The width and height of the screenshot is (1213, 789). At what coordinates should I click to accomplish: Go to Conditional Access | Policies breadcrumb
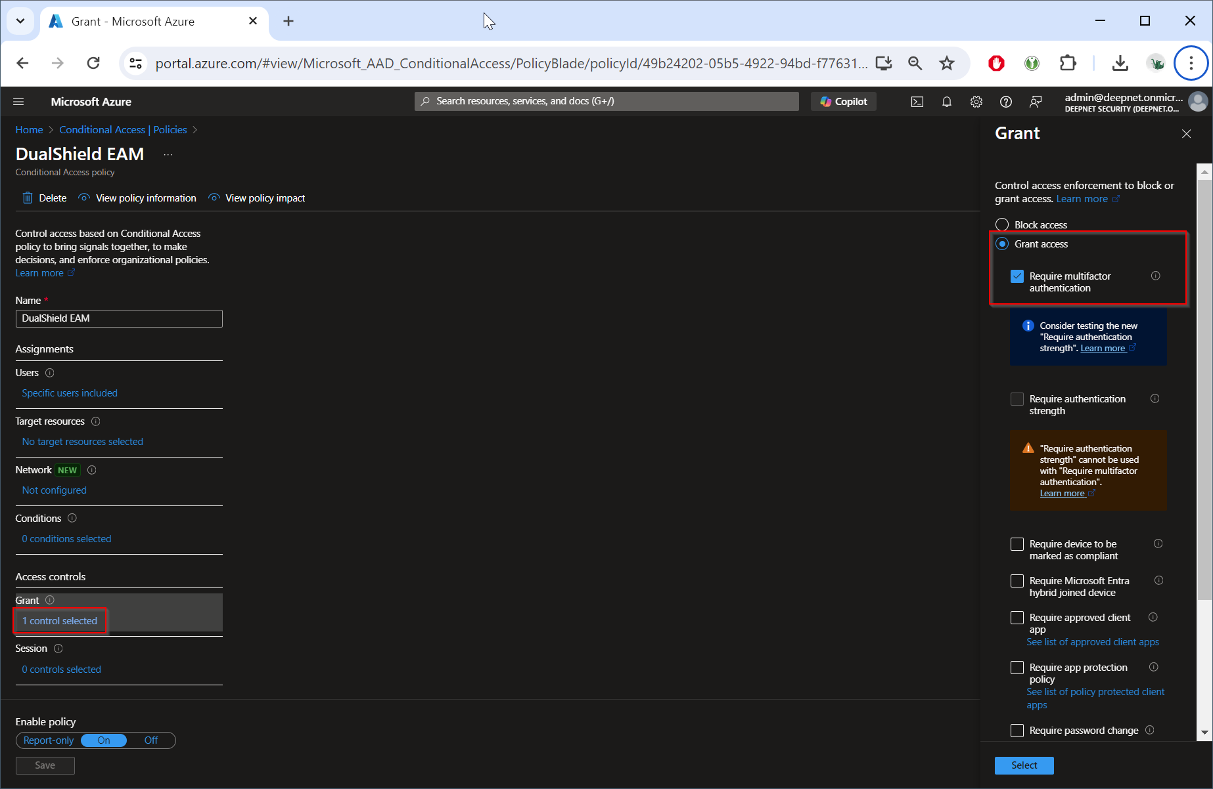123,130
